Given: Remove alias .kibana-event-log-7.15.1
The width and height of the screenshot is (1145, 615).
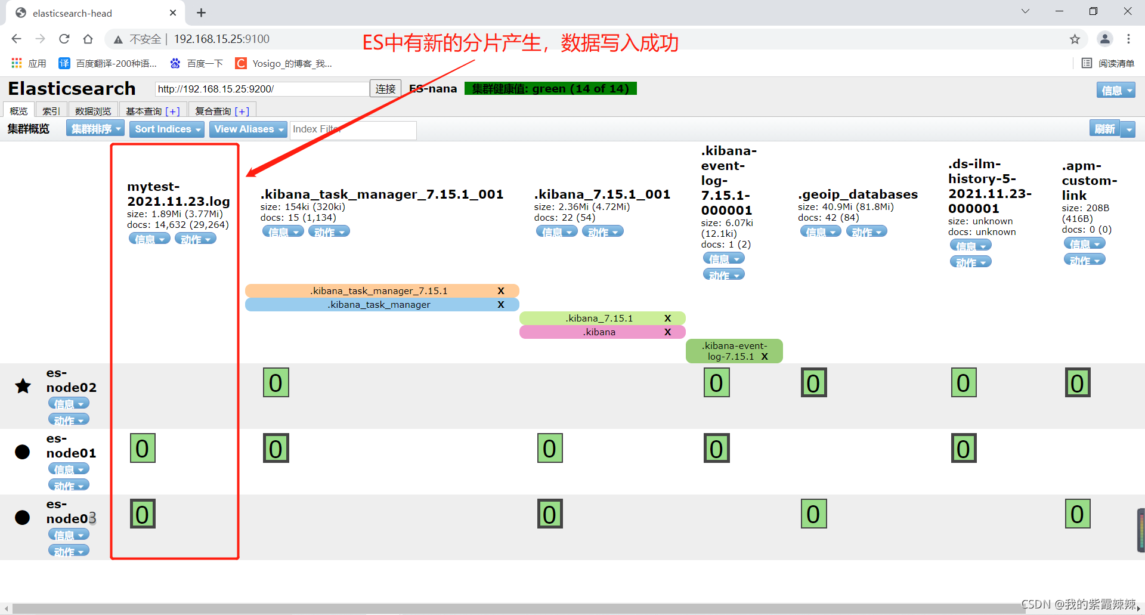Looking at the screenshot, I should click(765, 356).
